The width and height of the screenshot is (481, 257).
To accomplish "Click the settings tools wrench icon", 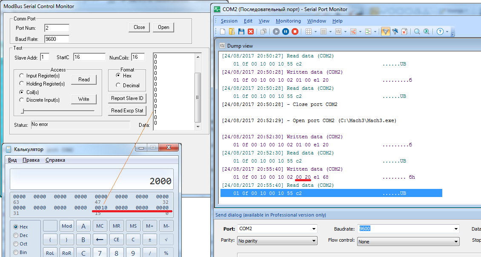I will click(395, 31).
